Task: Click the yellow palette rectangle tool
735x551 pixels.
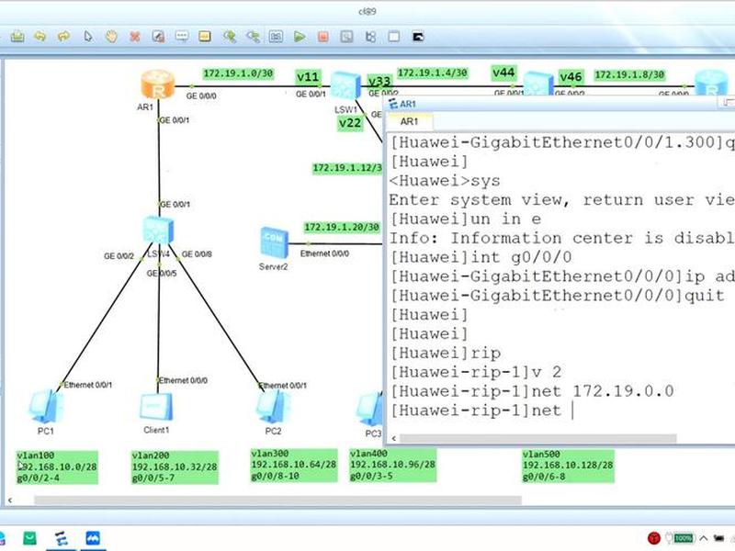Action: tap(205, 36)
